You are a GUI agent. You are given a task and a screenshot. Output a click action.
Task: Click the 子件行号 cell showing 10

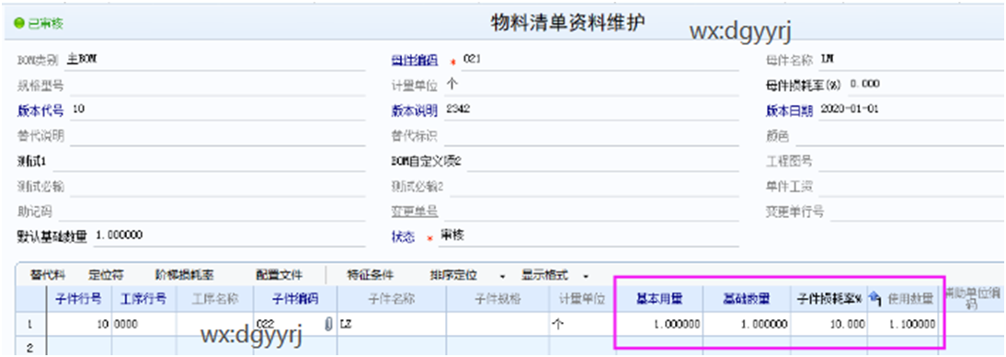(78, 325)
